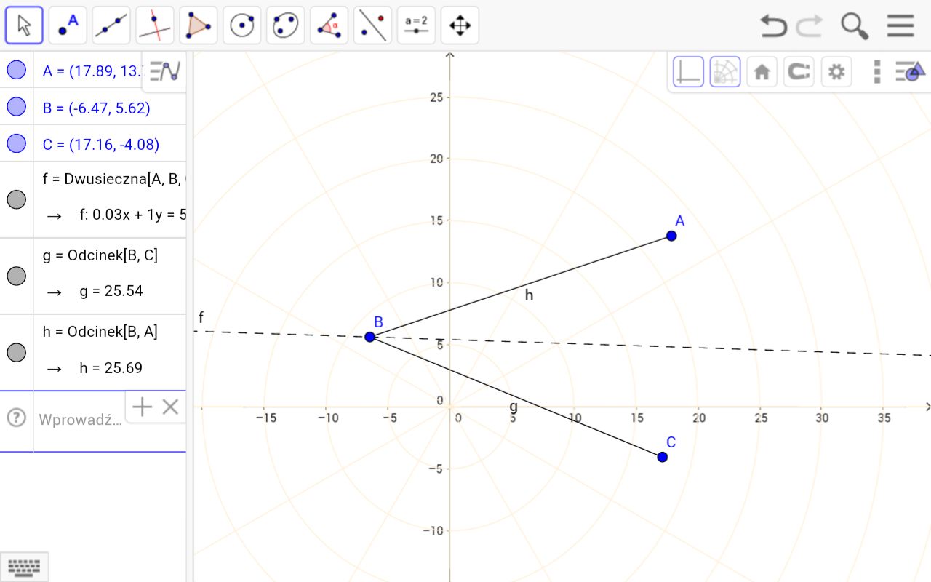The width and height of the screenshot is (931, 582).
Task: Select h = Odcinek[B, A] definition
Action: (100, 332)
